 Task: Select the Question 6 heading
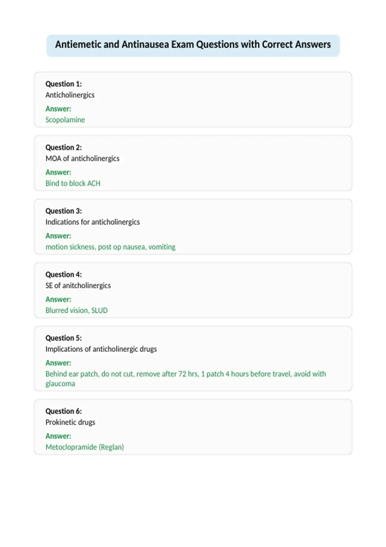64,411
